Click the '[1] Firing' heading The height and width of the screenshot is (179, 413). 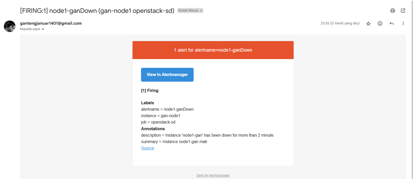150,91
